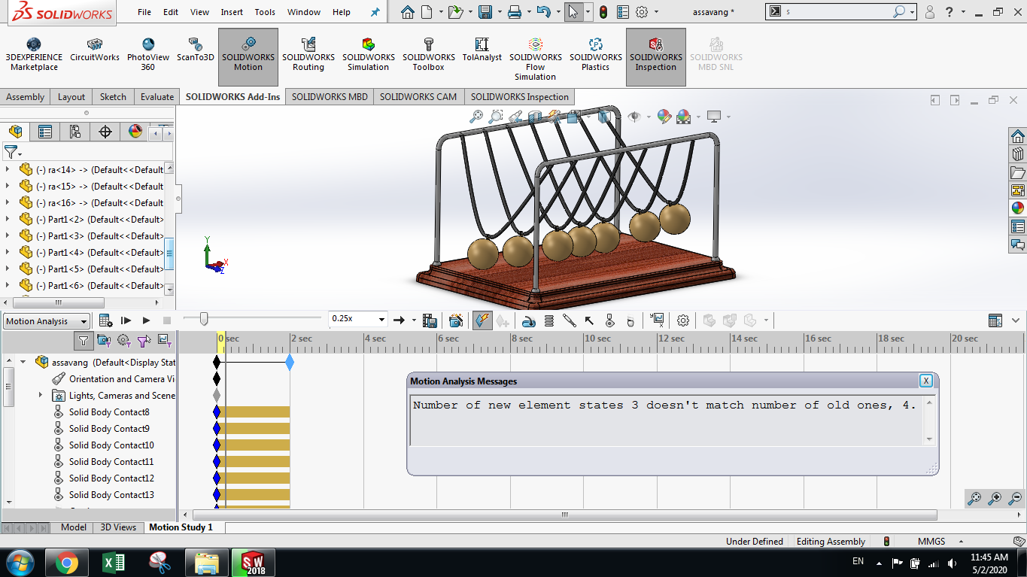The height and width of the screenshot is (577, 1027).
Task: Open the Appearances task pane tab
Action: [x=1017, y=208]
